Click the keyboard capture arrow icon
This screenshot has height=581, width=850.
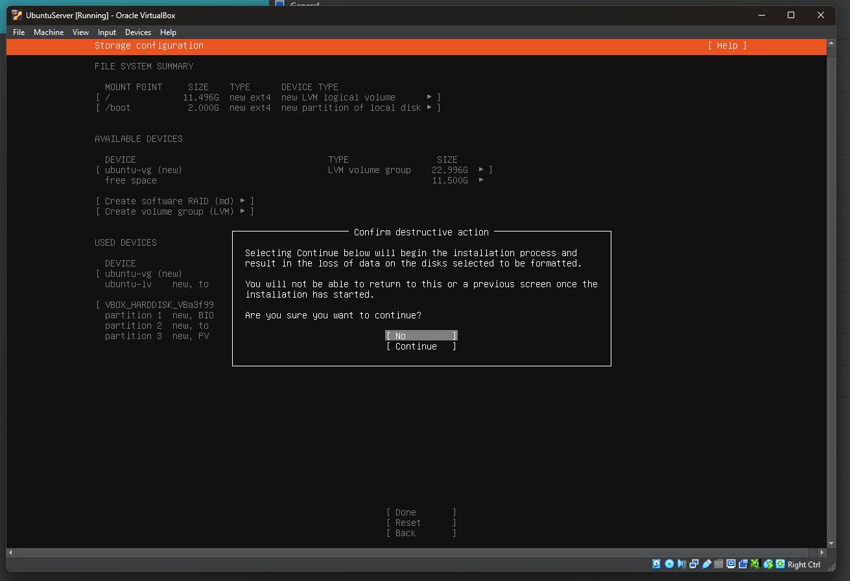coord(780,564)
